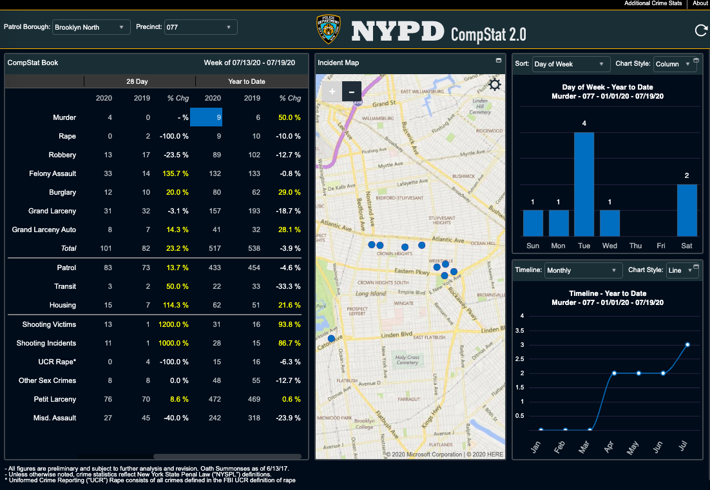Select the Transit row label
710x490 pixels.
(x=65, y=286)
